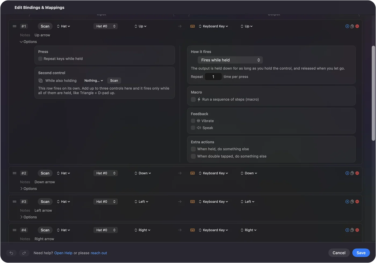The image size is (376, 263).
Task: Follow the reach out link
Action: 99,253
